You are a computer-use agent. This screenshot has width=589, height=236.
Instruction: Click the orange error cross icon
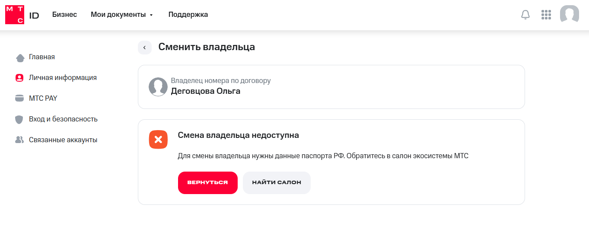click(x=158, y=139)
